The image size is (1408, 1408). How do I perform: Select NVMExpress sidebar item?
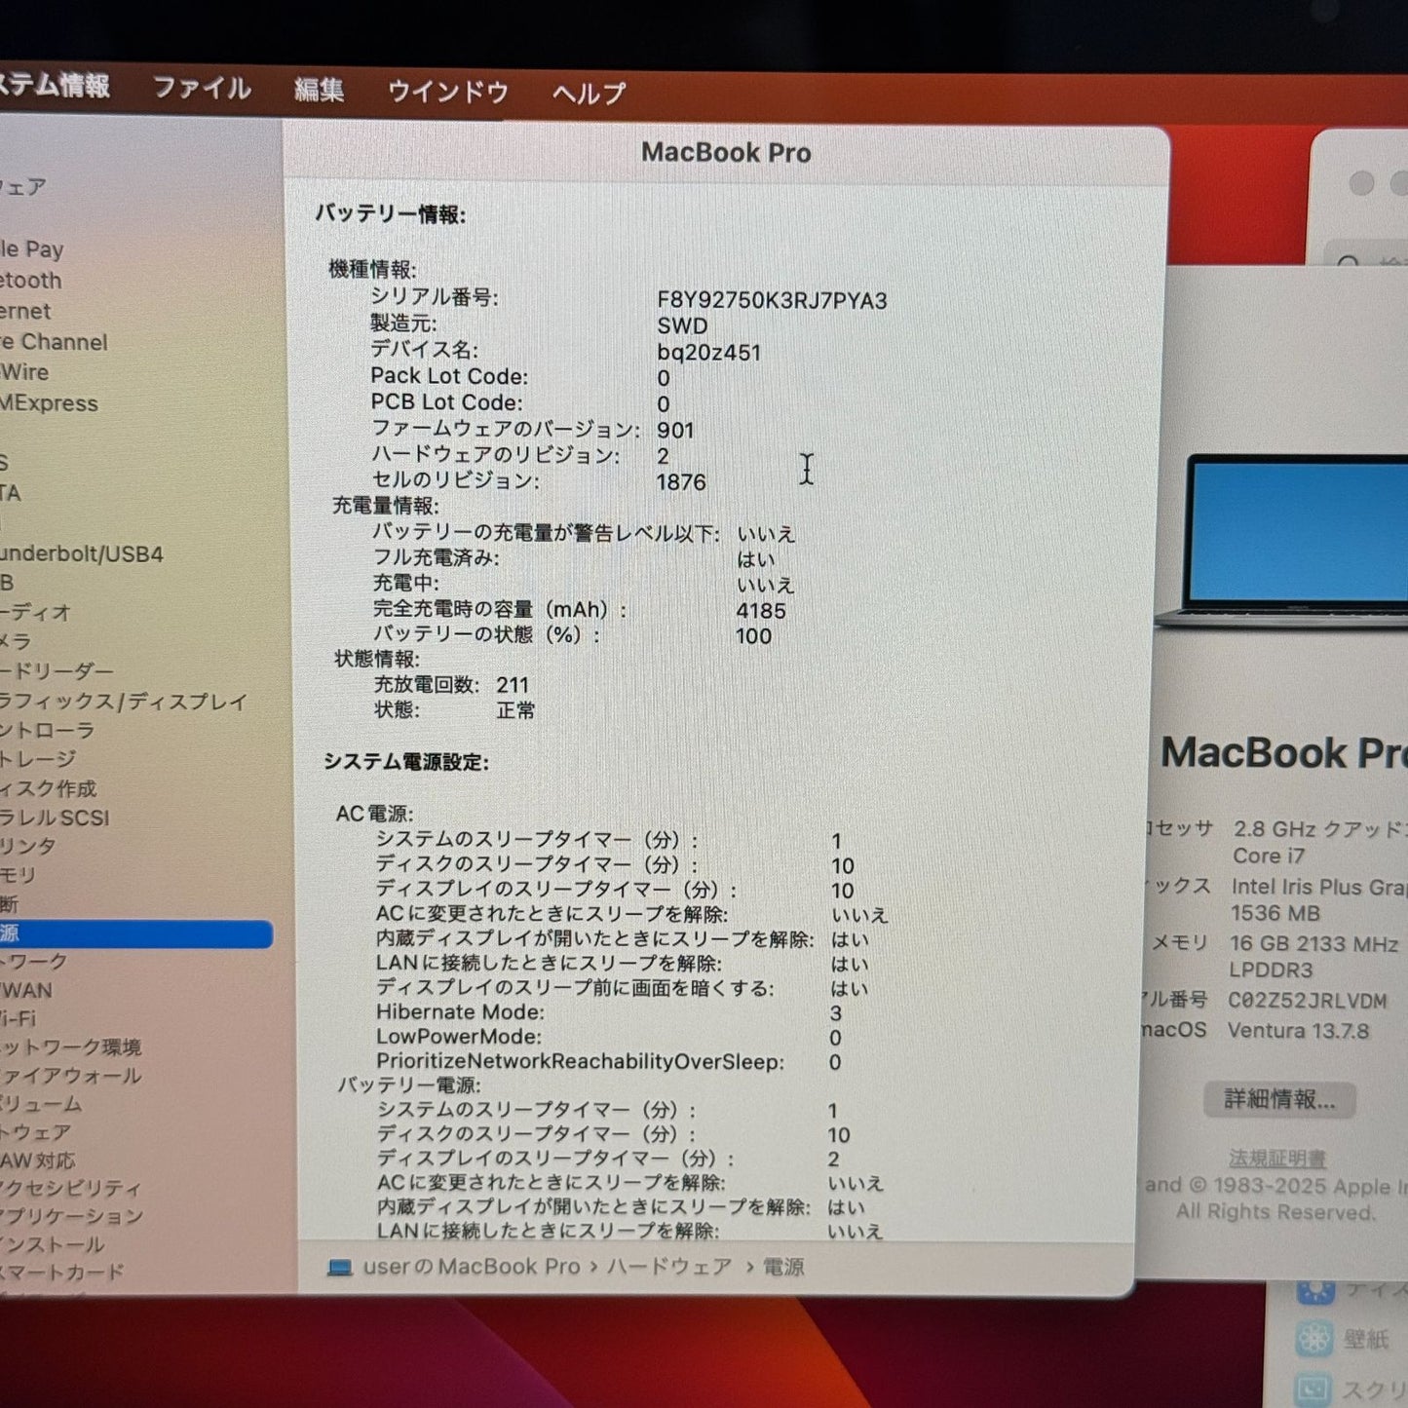pyautogui.click(x=50, y=403)
